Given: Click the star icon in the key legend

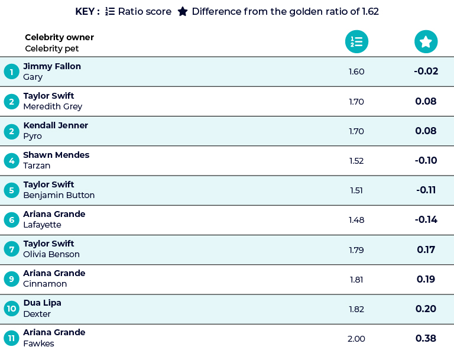Looking at the screenshot, I should pos(183,12).
